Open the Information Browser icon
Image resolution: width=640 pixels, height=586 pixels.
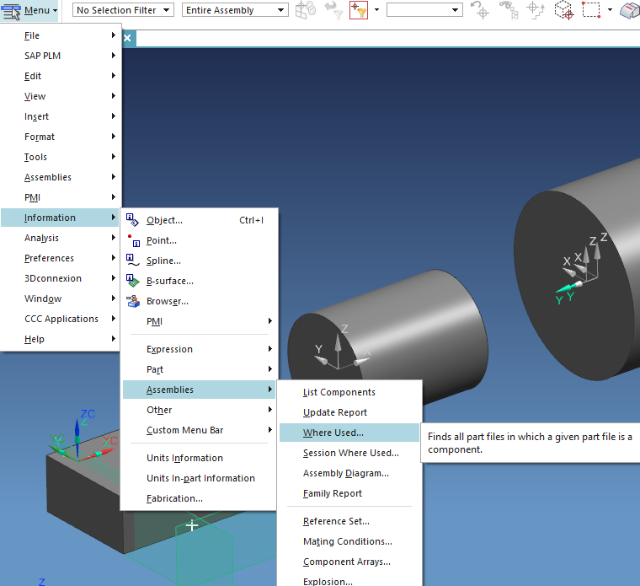[x=132, y=301]
